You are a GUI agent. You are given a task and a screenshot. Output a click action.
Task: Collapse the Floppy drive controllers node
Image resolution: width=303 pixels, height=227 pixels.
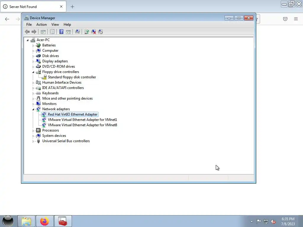33,72
